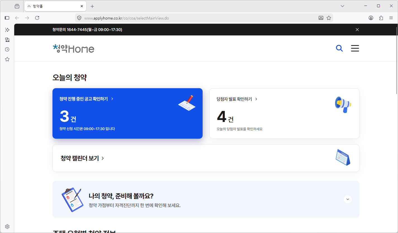Go back with the browser back arrow
The image size is (398, 233).
coord(17,18)
